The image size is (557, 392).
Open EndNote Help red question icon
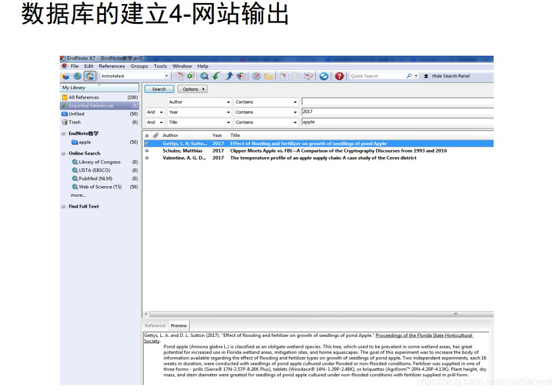coord(339,76)
